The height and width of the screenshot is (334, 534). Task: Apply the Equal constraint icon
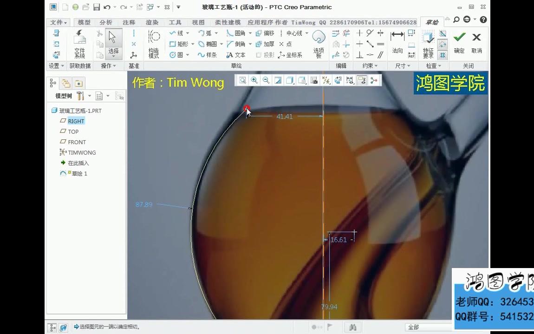point(381,44)
